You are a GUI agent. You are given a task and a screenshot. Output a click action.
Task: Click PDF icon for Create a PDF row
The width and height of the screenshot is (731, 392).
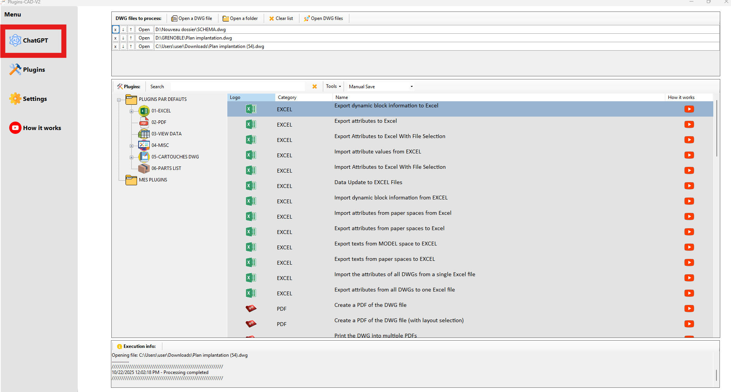tap(251, 309)
